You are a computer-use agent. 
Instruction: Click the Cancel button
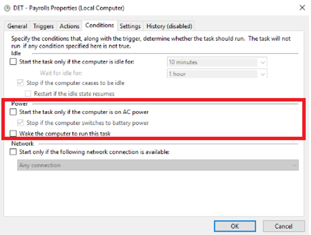[283, 226]
